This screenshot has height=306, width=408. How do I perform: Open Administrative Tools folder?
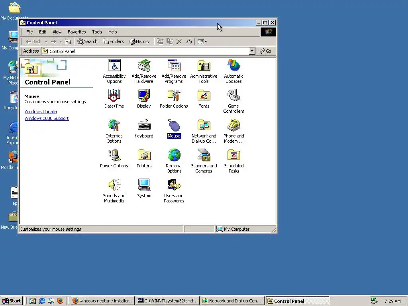tap(204, 71)
